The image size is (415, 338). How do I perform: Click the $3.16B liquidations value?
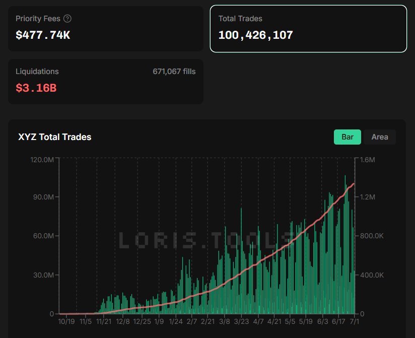36,88
